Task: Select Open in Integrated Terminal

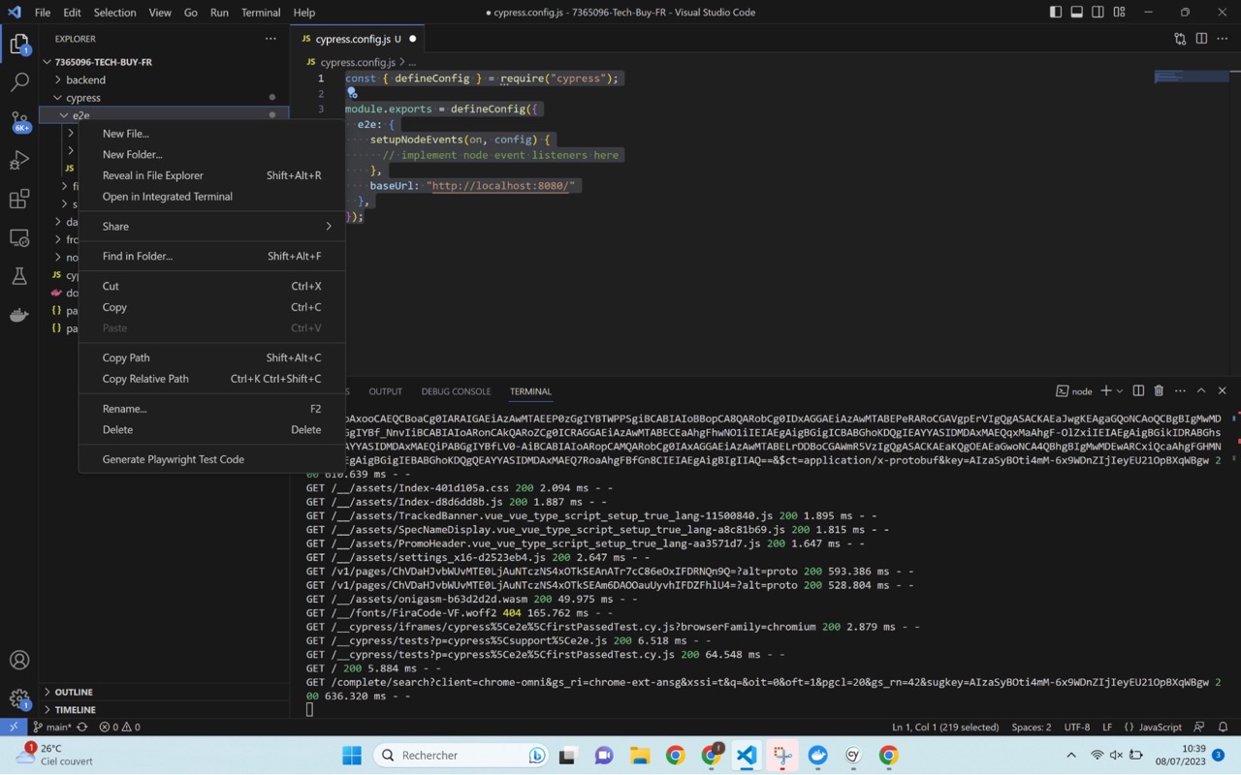Action: point(211,197)
